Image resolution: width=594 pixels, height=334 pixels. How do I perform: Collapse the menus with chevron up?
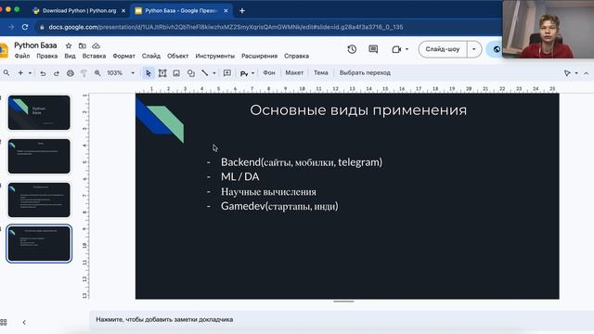(x=586, y=73)
